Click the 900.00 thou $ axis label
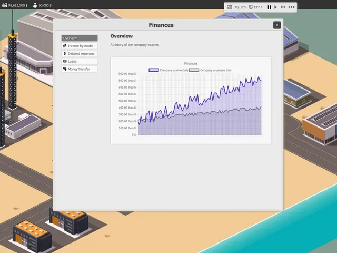Viewport: 337px width, 253px height. (x=127, y=74)
